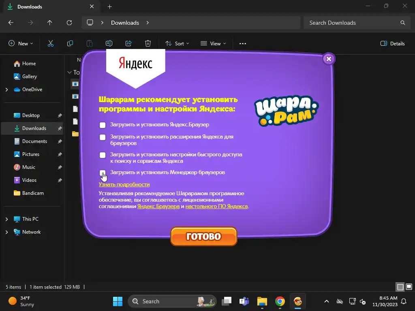This screenshot has height=311, width=415.
Task: Click the Copy icon in toolbar
Action: 70,44
